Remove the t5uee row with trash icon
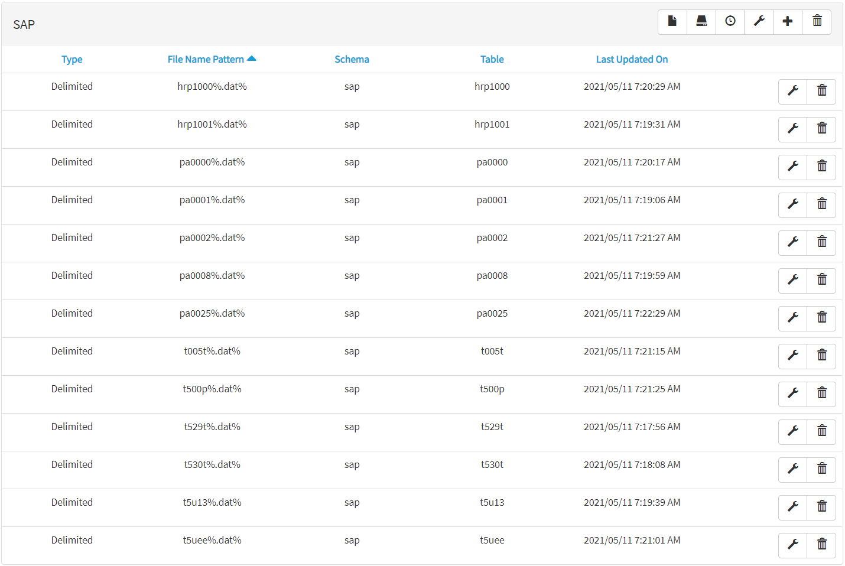This screenshot has width=845, height=566. (822, 545)
